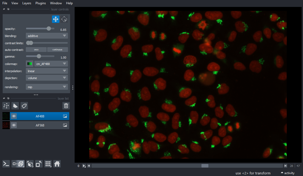This screenshot has width=303, height=176.
Task: Activate the pan/zoom move tool
Action: [x=56, y=19]
